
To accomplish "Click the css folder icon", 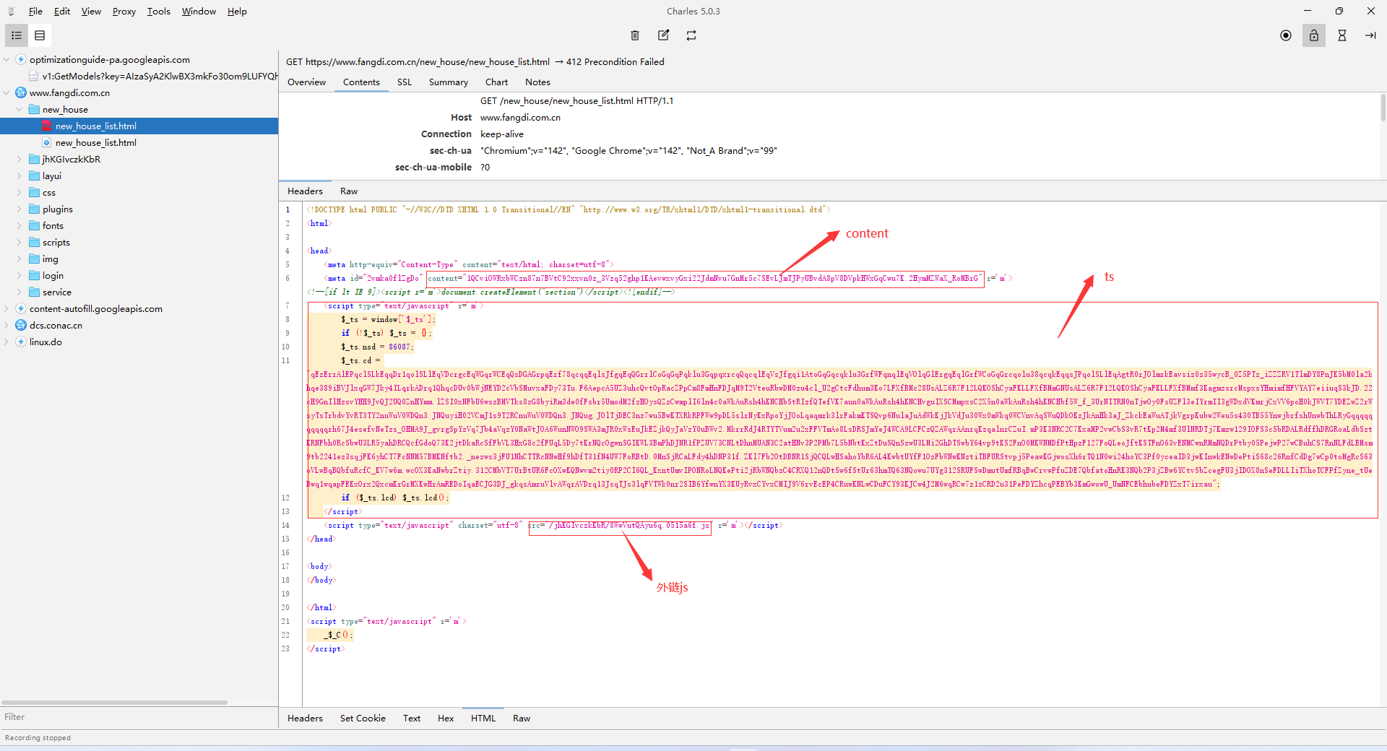I will (x=34, y=192).
